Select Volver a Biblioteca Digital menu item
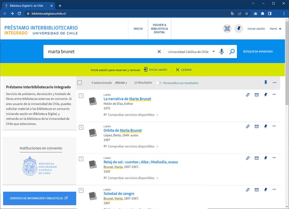This screenshot has width=289, height=209. click(159, 29)
